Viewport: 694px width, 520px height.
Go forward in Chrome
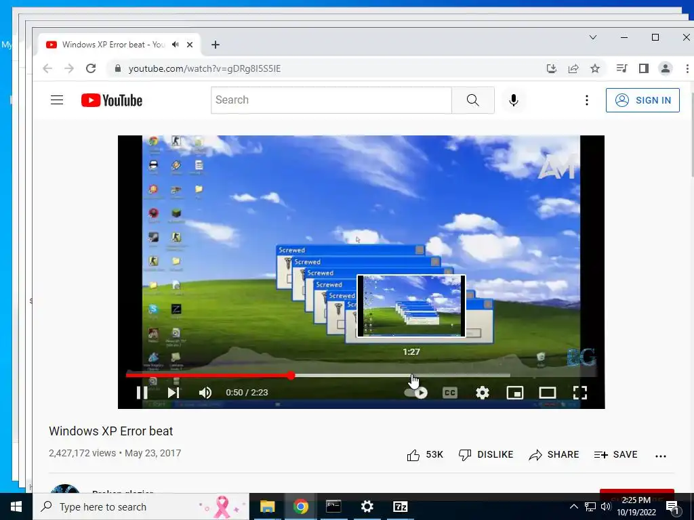click(x=69, y=68)
